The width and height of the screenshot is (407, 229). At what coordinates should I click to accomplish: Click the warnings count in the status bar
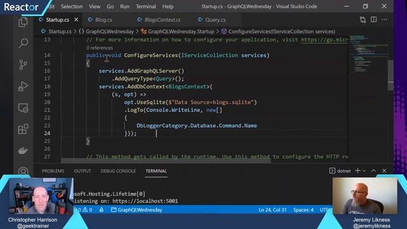click(x=88, y=210)
